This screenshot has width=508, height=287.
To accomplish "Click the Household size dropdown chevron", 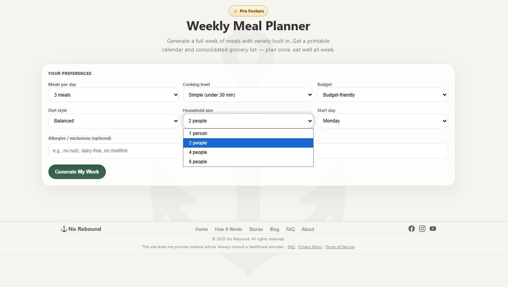I will click(x=309, y=121).
